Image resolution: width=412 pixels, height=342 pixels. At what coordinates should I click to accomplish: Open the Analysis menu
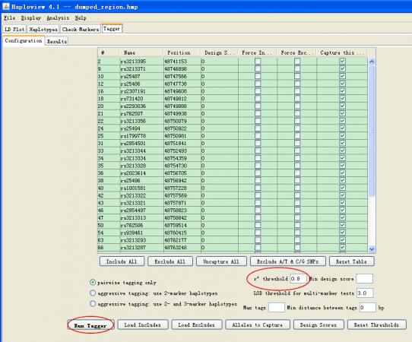[x=58, y=18]
